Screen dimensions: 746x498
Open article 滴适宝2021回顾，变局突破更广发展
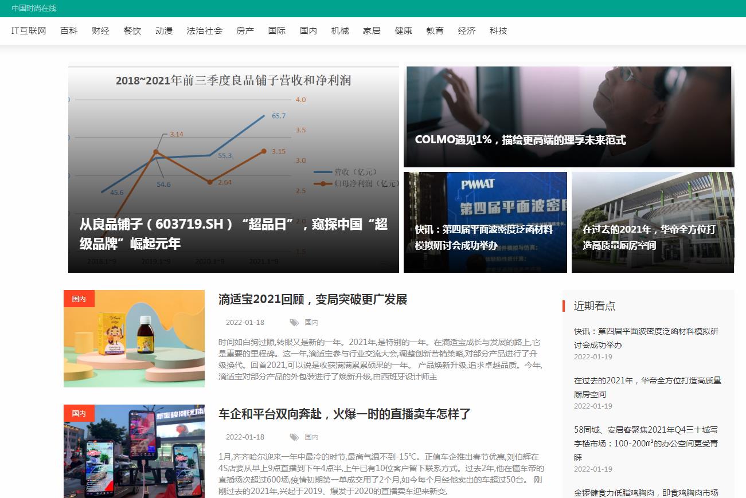point(313,300)
